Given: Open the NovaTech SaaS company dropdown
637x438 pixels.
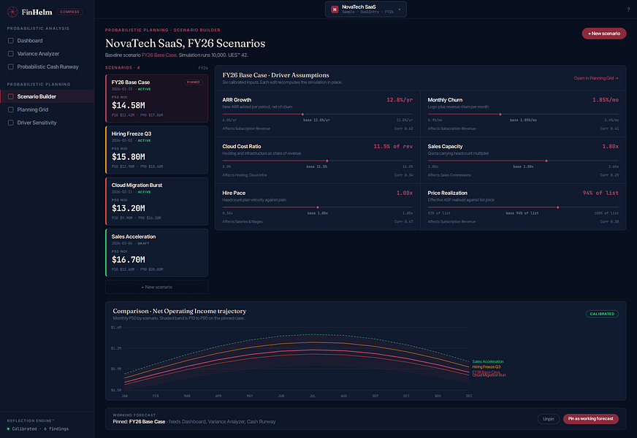Looking at the screenshot, I should 366,9.
